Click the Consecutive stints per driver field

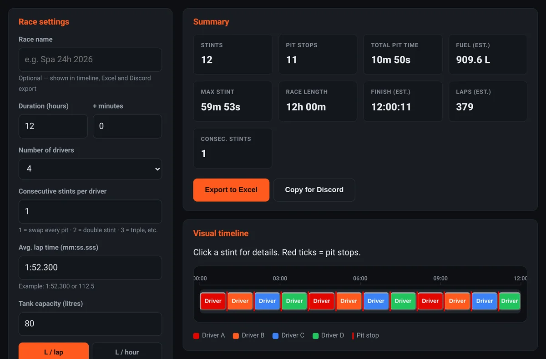90,211
